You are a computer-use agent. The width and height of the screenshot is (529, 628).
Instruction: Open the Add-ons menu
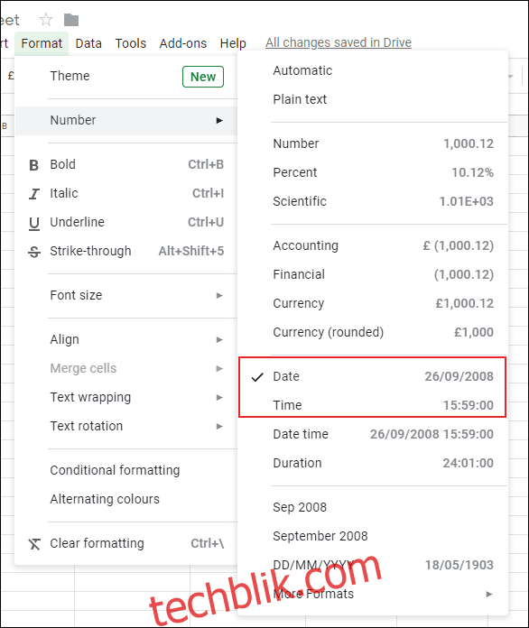click(x=183, y=43)
